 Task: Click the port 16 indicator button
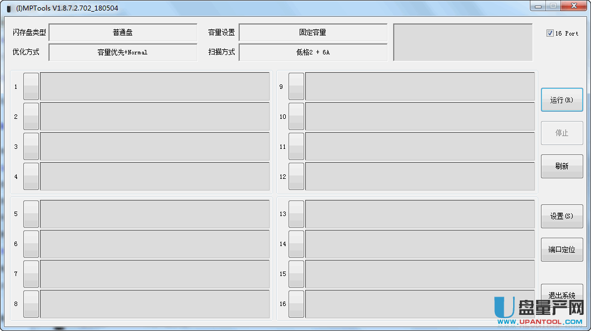click(x=296, y=304)
